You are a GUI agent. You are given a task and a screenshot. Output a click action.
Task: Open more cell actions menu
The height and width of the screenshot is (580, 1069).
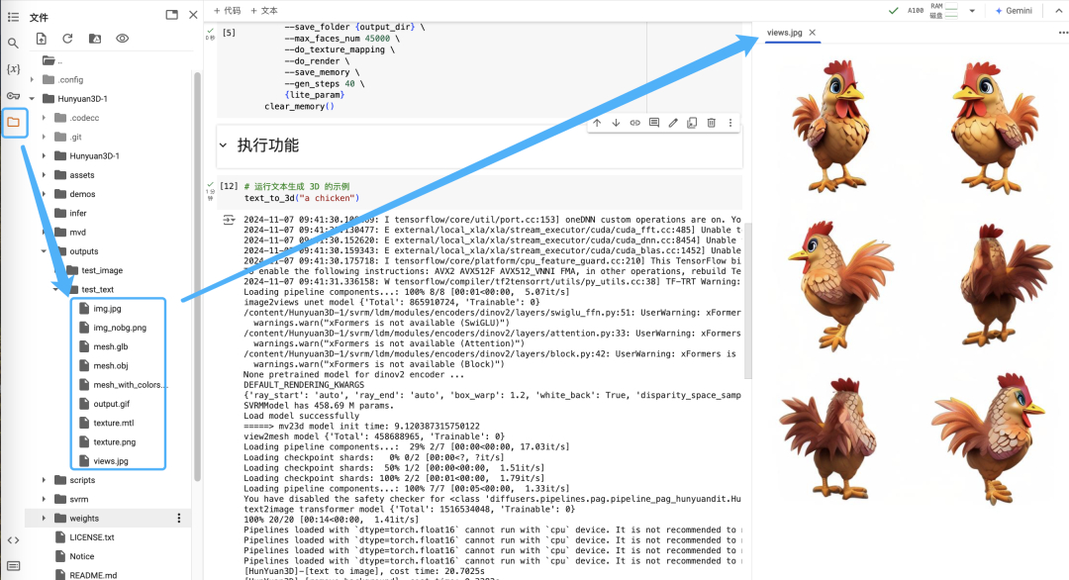[x=730, y=123]
